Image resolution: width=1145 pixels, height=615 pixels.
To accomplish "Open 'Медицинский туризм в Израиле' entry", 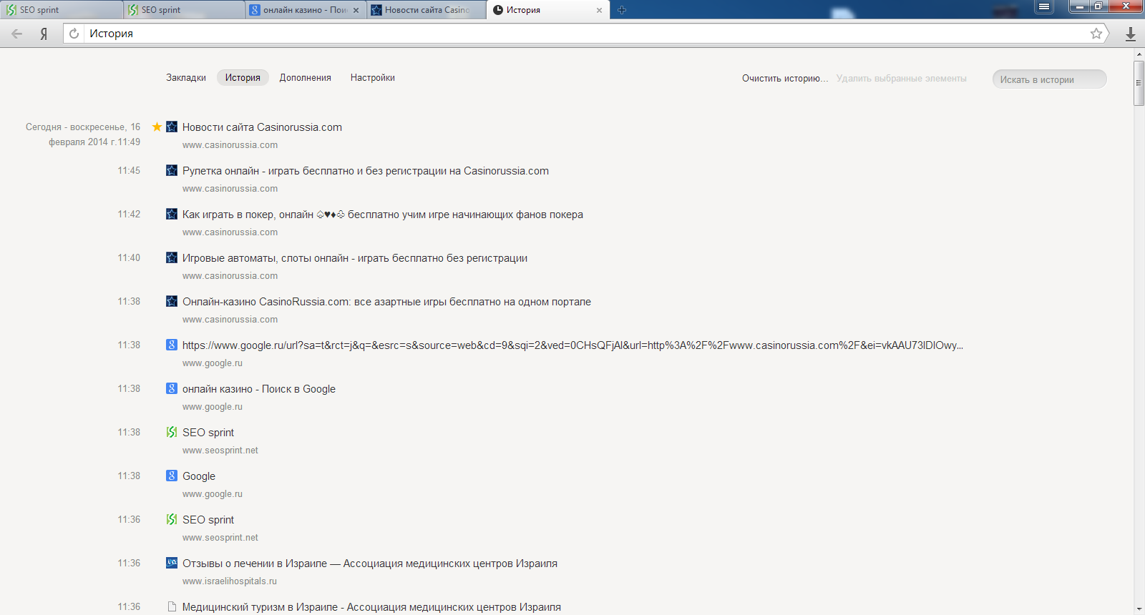I will coord(371,607).
